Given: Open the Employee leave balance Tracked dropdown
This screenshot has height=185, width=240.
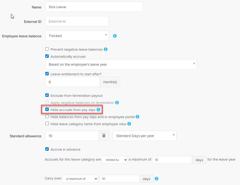Looking at the screenshot, I should point(77,36).
